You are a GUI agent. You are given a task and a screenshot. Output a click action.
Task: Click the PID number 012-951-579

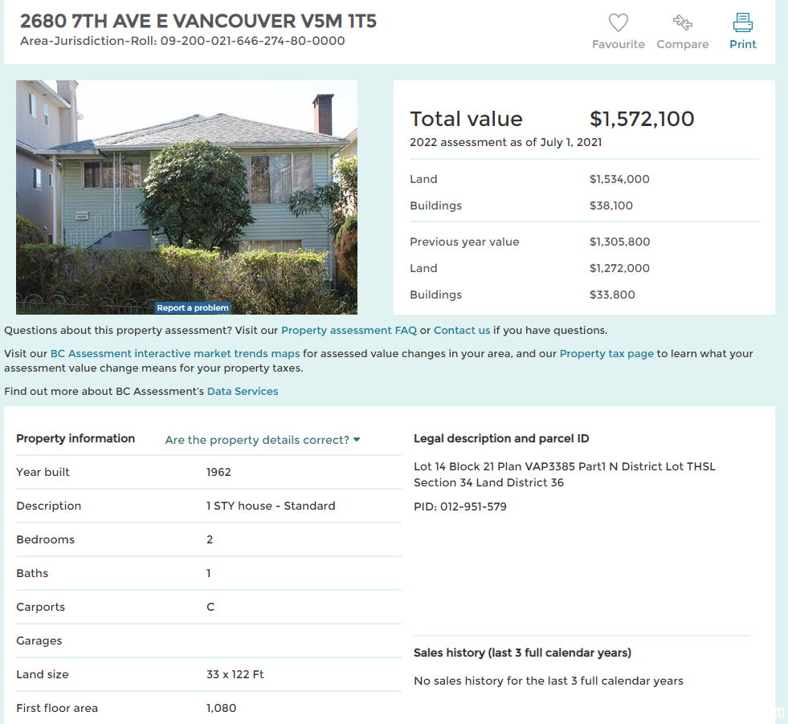click(x=473, y=506)
